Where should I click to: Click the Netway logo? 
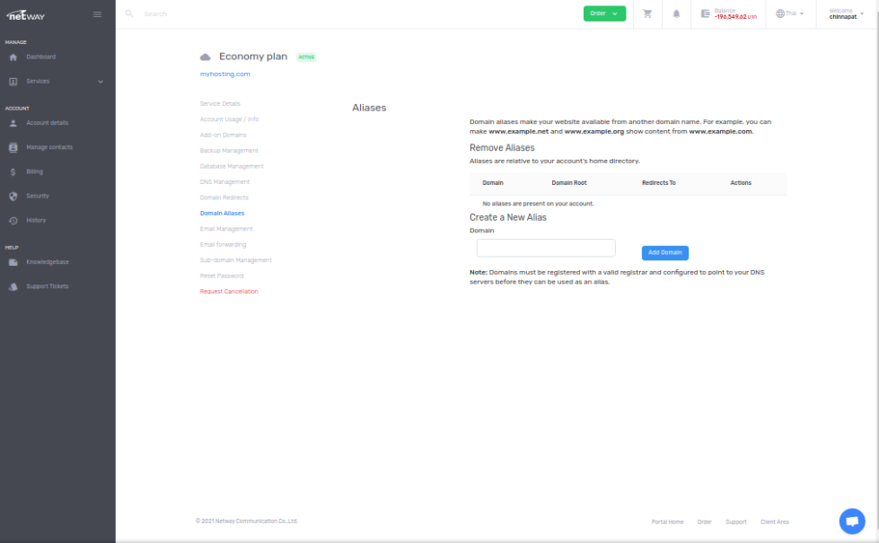(x=26, y=14)
